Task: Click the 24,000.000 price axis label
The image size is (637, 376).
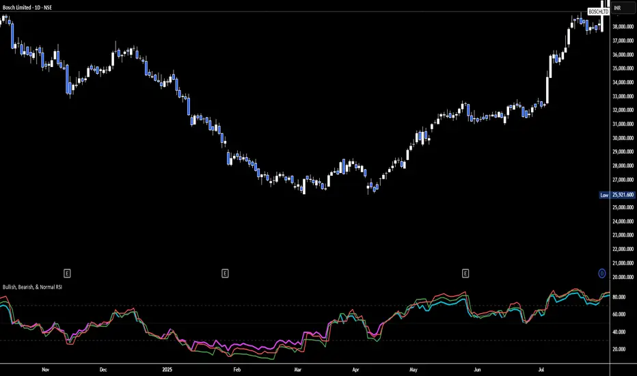Action: click(x=623, y=221)
